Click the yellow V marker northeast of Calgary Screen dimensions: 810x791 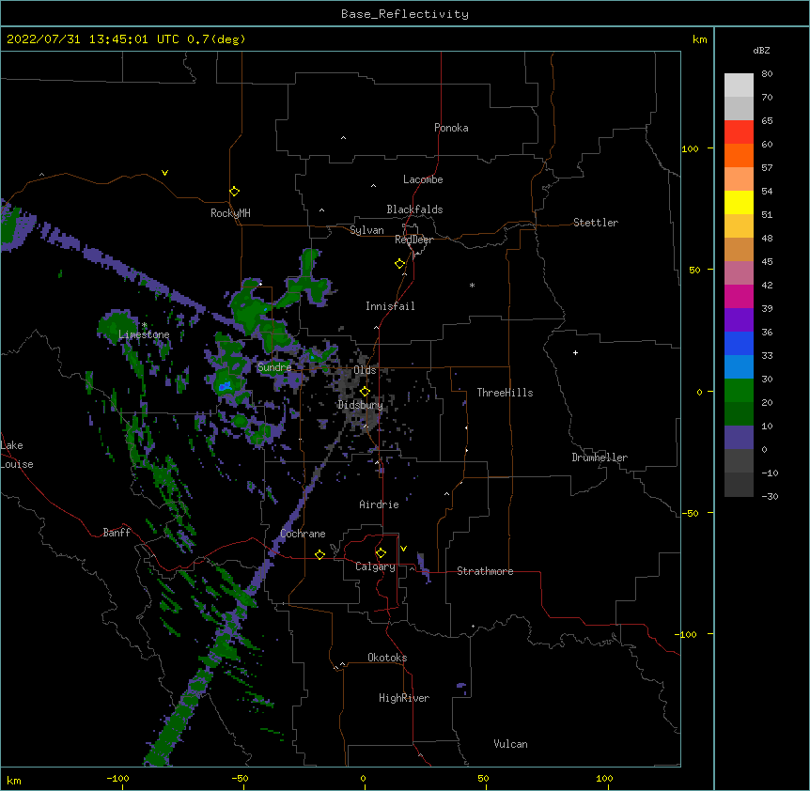403,549
